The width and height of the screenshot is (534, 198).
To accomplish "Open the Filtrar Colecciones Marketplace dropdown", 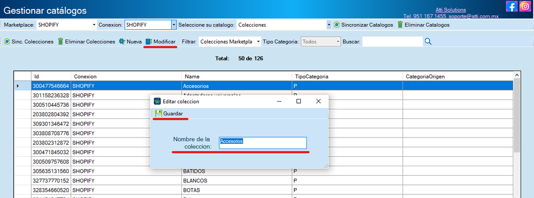I will click(x=259, y=42).
